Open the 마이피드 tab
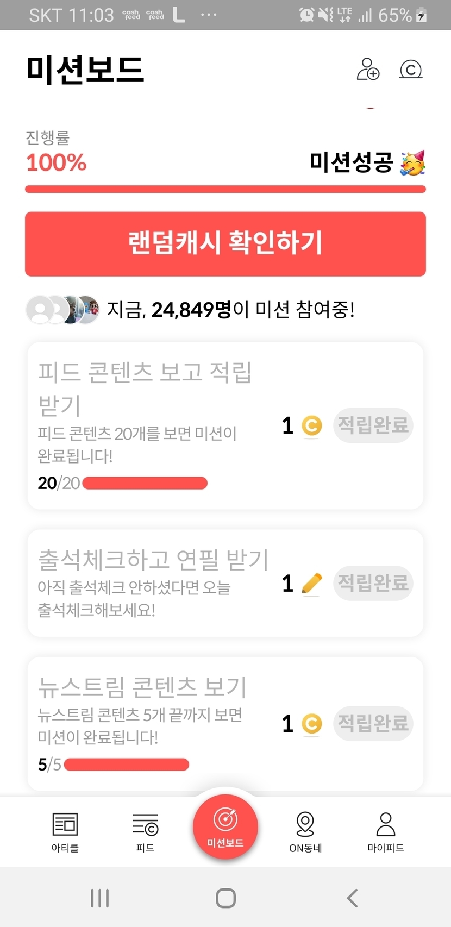The image size is (451, 927). [x=385, y=832]
